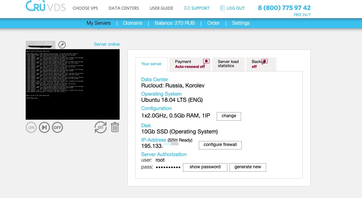Open USER GUIDE page
Viewport: 362px width, 198px height.
(161, 8)
